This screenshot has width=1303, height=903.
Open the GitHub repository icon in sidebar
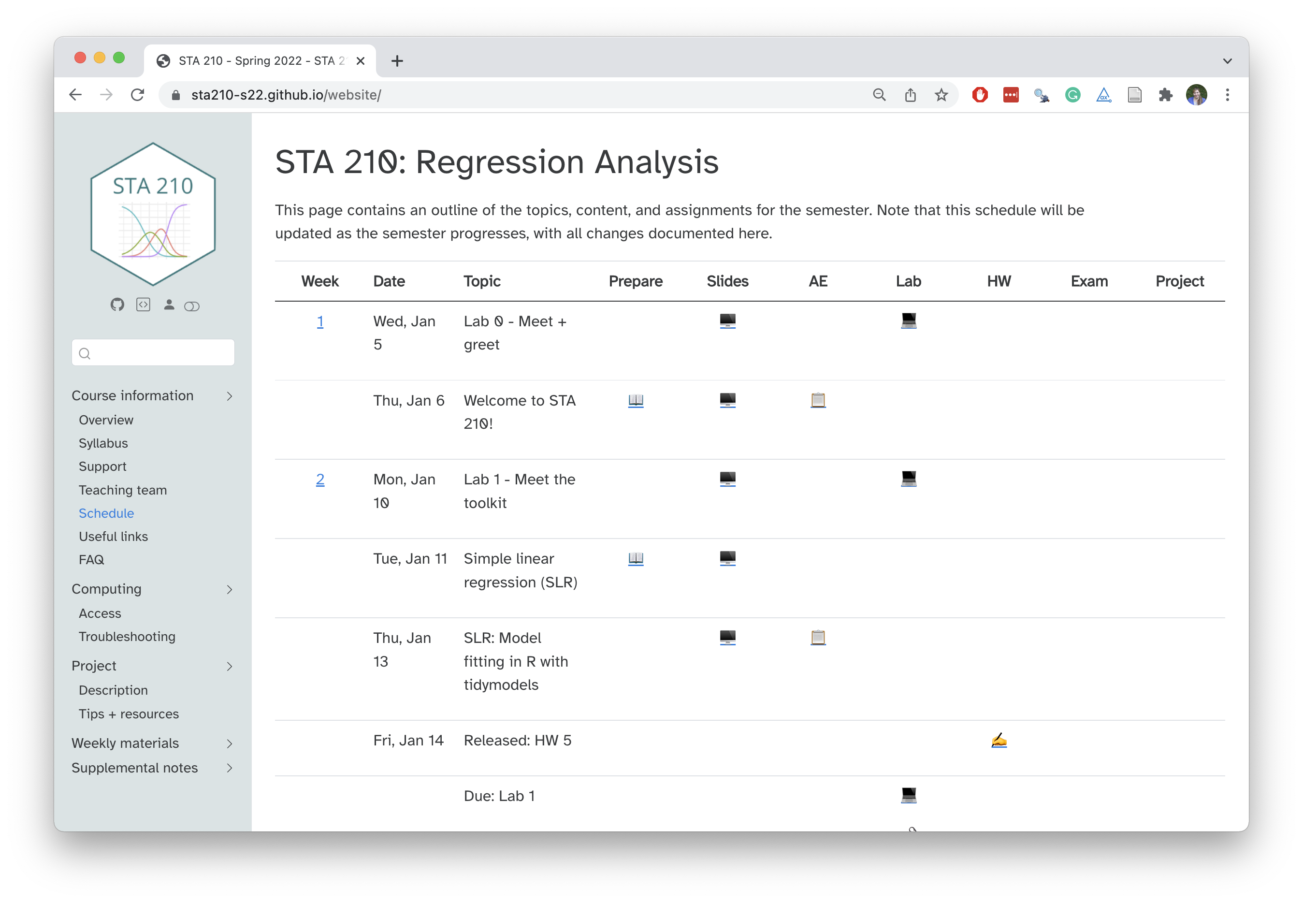coord(117,306)
